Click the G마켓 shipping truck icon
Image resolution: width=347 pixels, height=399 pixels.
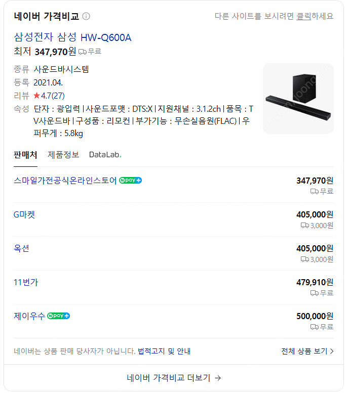[x=304, y=226]
